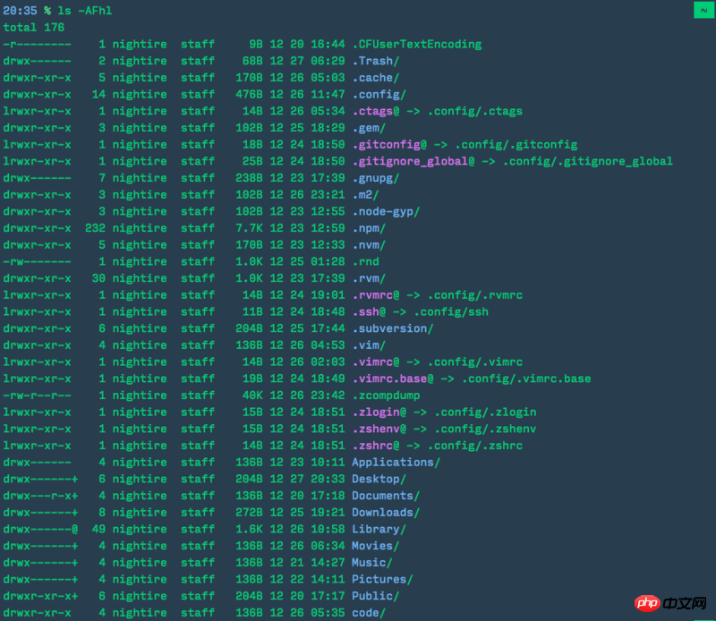Viewport: 716px width, 621px height.
Task: Select the code/ directory name
Action: (369, 613)
